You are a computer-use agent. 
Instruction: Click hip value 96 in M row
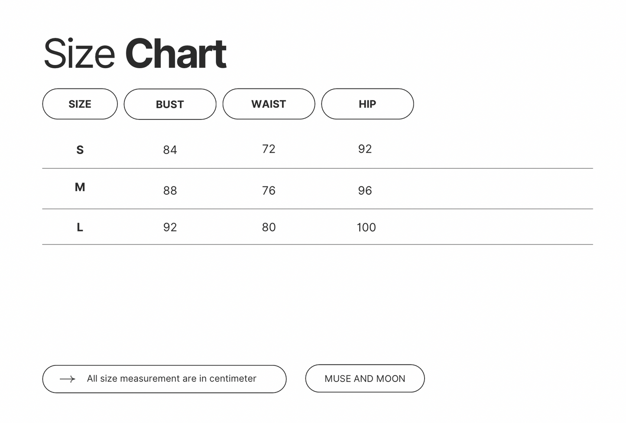click(365, 191)
